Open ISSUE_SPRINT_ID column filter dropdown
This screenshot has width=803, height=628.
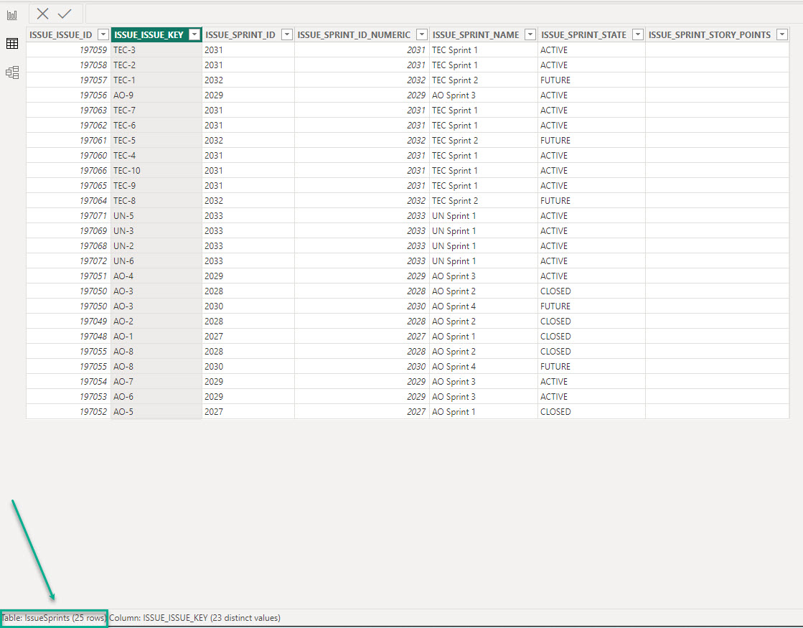[x=286, y=34]
